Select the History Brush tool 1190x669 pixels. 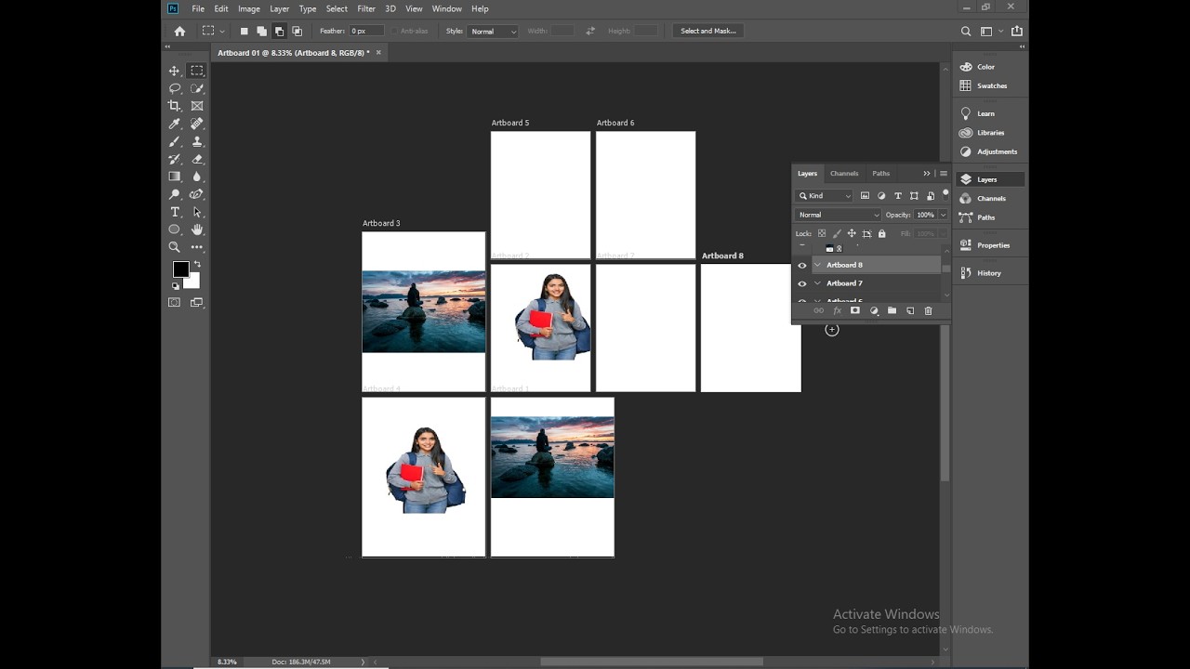174,159
